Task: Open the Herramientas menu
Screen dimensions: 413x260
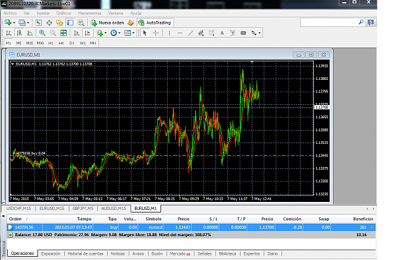Action: 90,13
